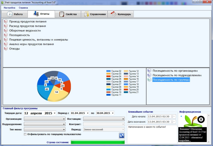Switch to the Свойства tab
Viewport: 213px width, 146px height.
click(68, 14)
